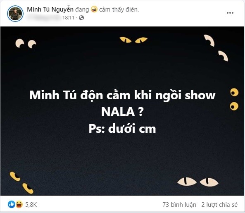Click the yellow cat eyes at top center
The height and width of the screenshot is (213, 245).
coord(133,40)
